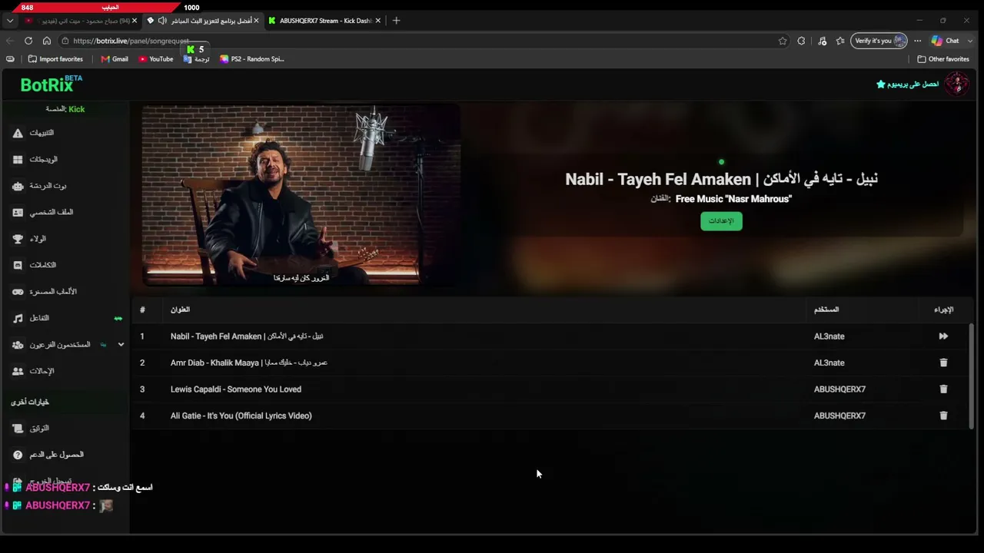Select the row titled Lewis Capaldi - Someone You Loved
The image size is (984, 553).
pyautogui.click(x=552, y=389)
